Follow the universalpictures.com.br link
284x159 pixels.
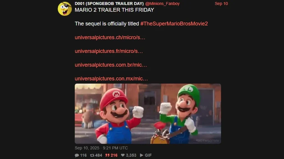111,65
